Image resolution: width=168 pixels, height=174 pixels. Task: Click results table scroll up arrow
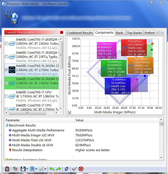tap(161, 120)
